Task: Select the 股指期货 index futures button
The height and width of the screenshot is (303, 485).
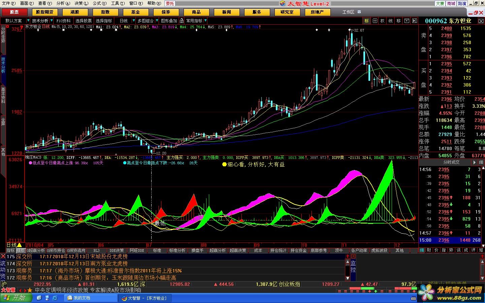Action: [x=44, y=12]
